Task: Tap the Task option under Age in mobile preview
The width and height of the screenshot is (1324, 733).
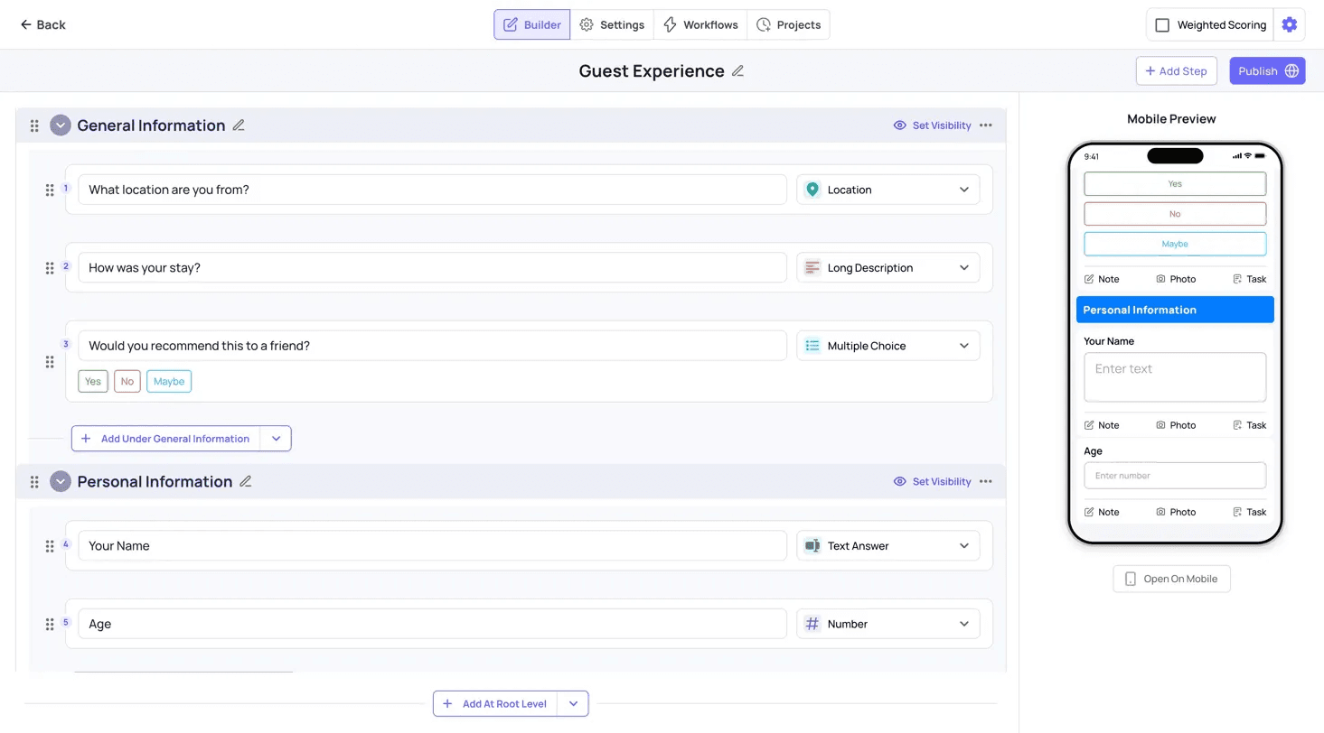Action: 1250,512
